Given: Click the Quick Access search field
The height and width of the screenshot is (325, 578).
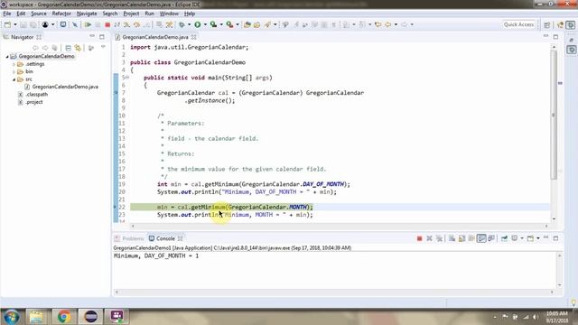Looking at the screenshot, I should [x=518, y=24].
